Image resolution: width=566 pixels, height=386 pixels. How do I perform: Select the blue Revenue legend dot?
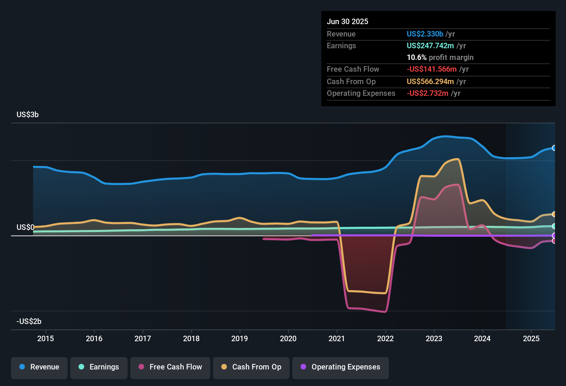tap(22, 367)
